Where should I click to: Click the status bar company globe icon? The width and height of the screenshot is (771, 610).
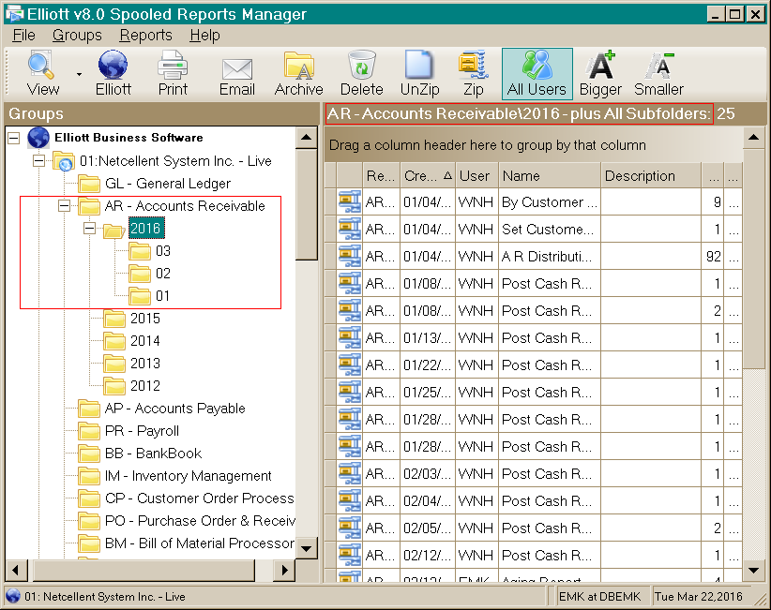coord(13,596)
